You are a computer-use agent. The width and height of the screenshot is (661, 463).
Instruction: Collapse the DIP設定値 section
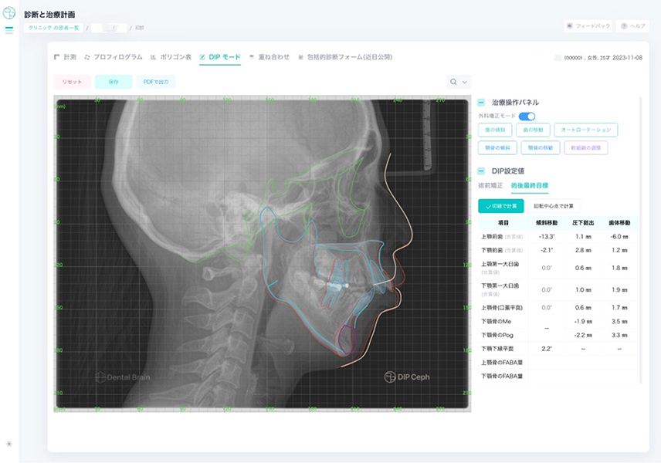click(x=481, y=171)
